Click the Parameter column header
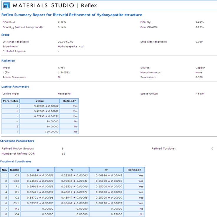This screenshot has height=221, width=217. [x=11, y=101]
